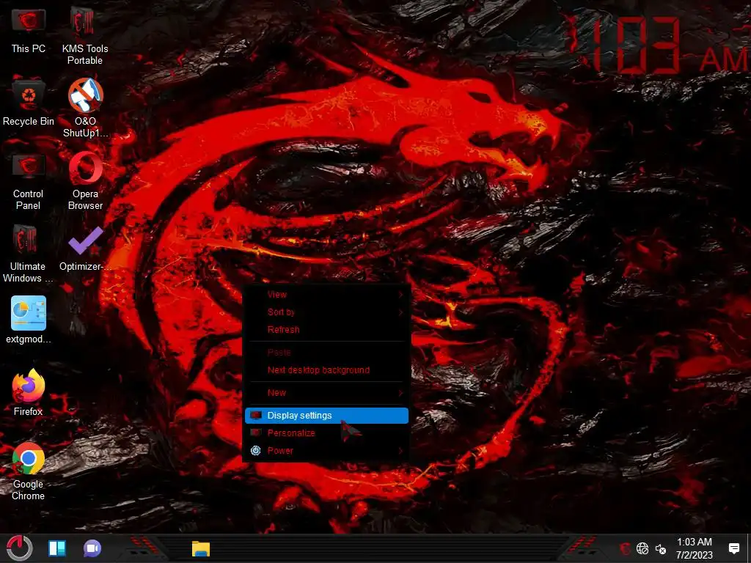This screenshot has width=751, height=563.
Task: Open File Explorer from the taskbar
Action: pyautogui.click(x=201, y=548)
